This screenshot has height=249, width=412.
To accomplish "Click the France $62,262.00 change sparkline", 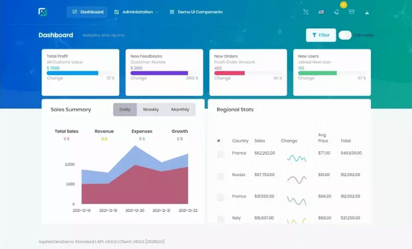I will pos(296,158).
